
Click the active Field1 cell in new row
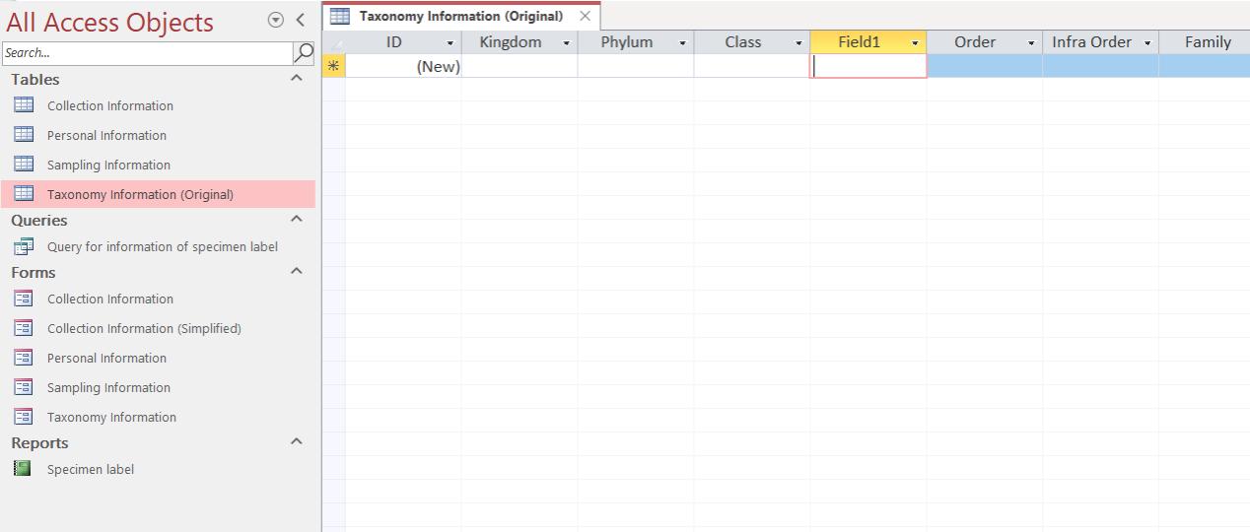tap(868, 66)
